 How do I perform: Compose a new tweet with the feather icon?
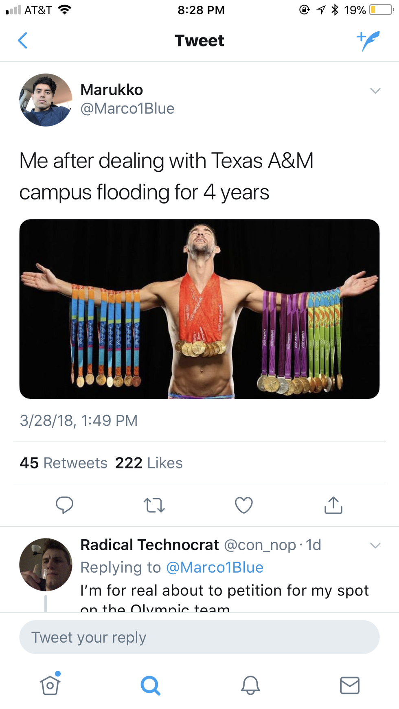point(368,41)
